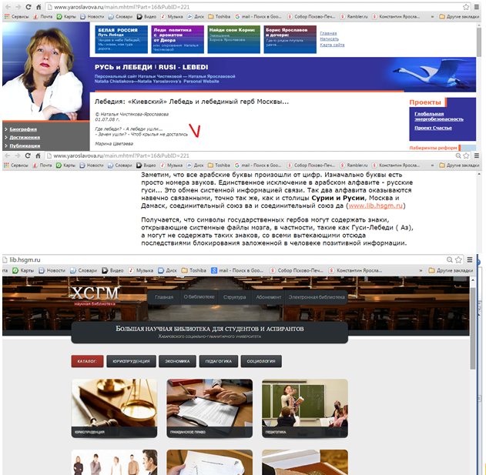Open the Новости bookmark in the lib.hsgm.ru window

pos(52,270)
